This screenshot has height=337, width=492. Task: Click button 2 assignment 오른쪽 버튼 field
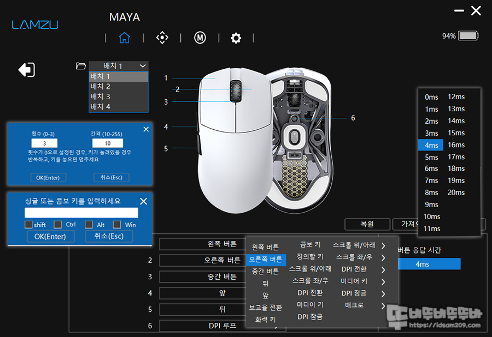(x=203, y=260)
